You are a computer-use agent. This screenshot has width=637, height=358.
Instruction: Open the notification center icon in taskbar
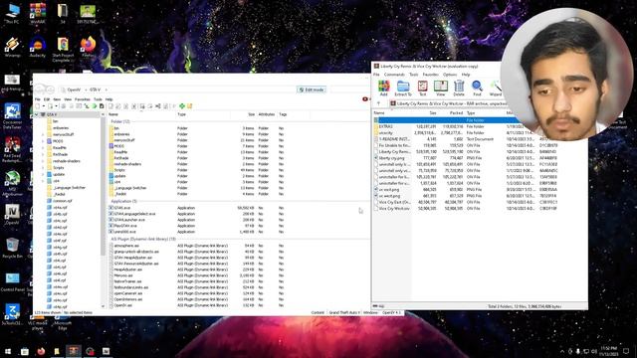[x=626, y=351]
